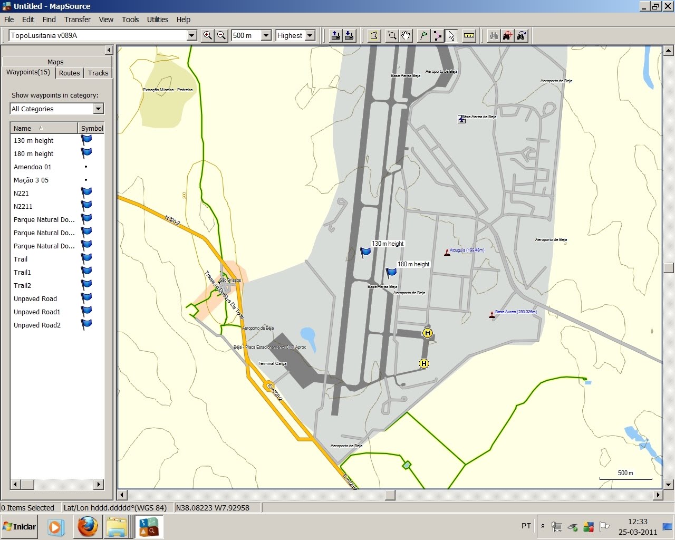Viewport: 675px width, 540px height.
Task: Select the 'Unpaved Road2' waypoint row
Action: pyautogui.click(x=57, y=325)
